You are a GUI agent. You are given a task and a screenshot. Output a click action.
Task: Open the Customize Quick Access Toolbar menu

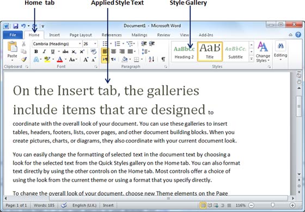[43, 26]
